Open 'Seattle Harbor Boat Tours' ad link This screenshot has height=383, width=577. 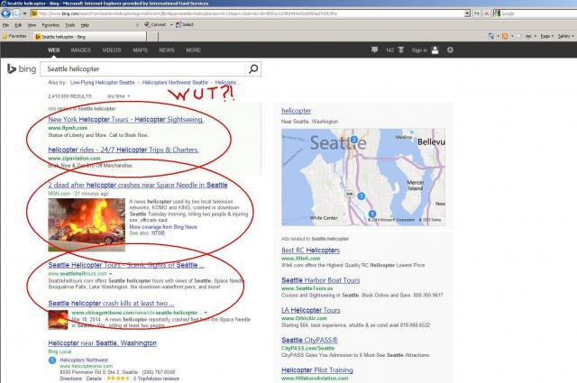point(321,280)
